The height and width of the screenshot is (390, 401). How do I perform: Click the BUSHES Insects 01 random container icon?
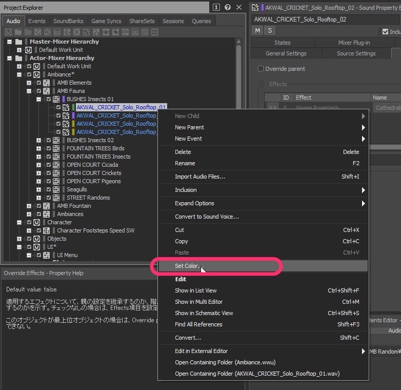point(56,99)
